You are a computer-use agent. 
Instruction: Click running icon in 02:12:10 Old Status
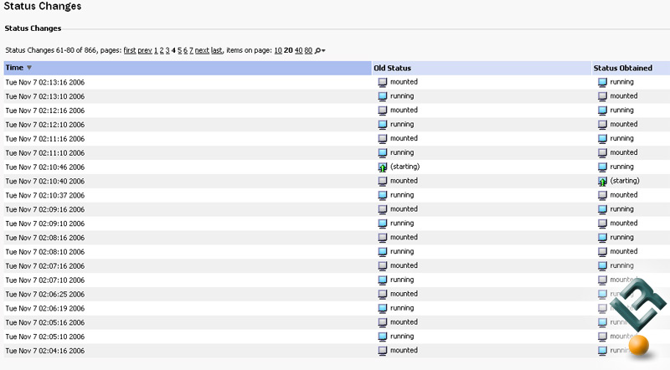(x=383, y=125)
